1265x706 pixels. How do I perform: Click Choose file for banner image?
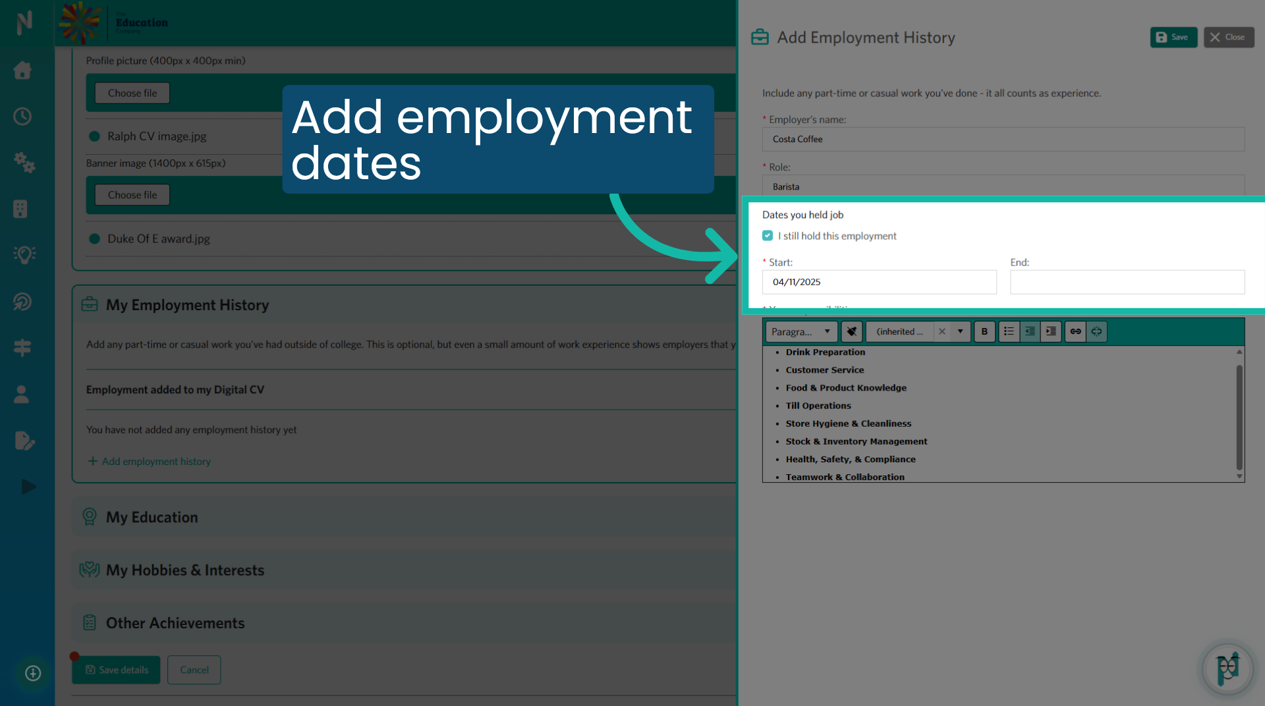132,195
